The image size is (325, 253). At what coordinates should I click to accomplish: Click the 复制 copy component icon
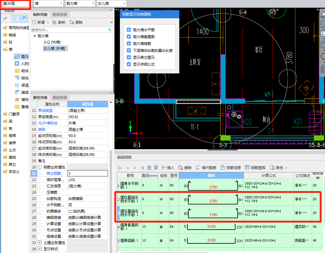(x=54, y=22)
